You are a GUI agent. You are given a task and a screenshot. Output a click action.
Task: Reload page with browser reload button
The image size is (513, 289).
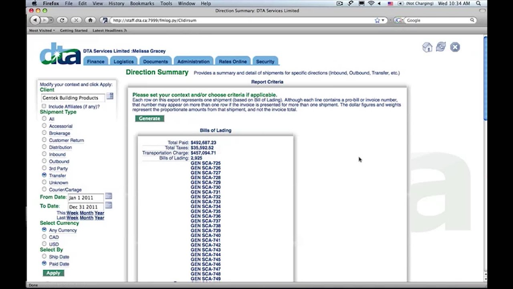(62, 20)
